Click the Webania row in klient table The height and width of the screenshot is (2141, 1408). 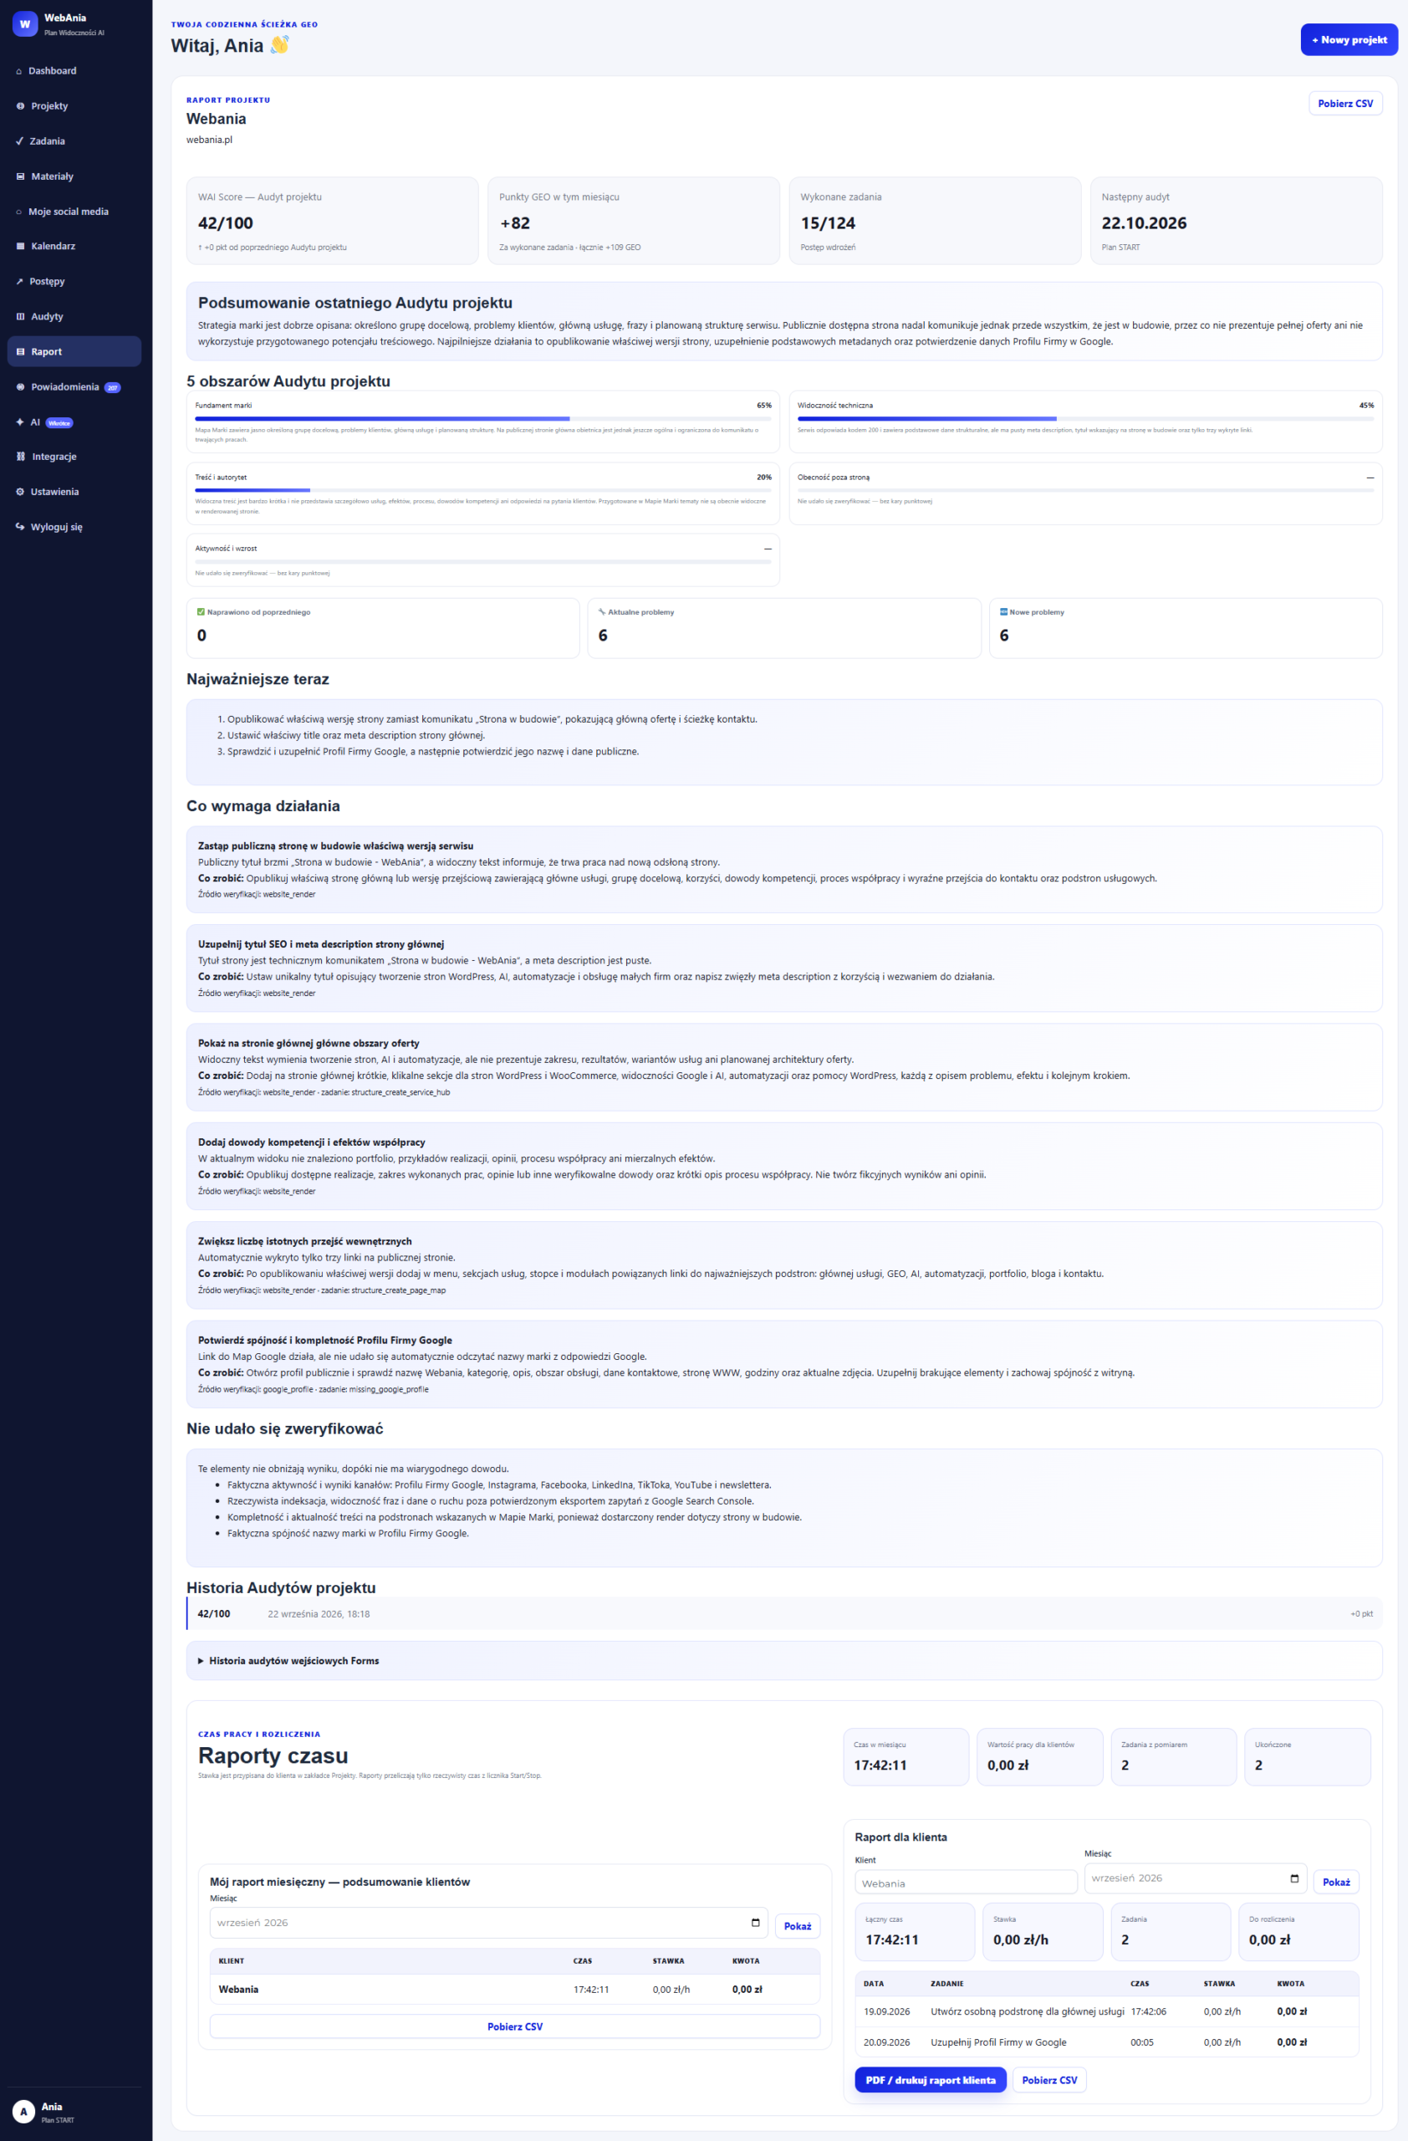(515, 1989)
